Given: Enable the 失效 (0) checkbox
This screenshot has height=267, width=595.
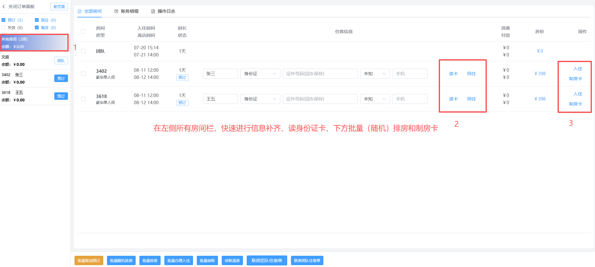Looking at the screenshot, I should (3, 27).
